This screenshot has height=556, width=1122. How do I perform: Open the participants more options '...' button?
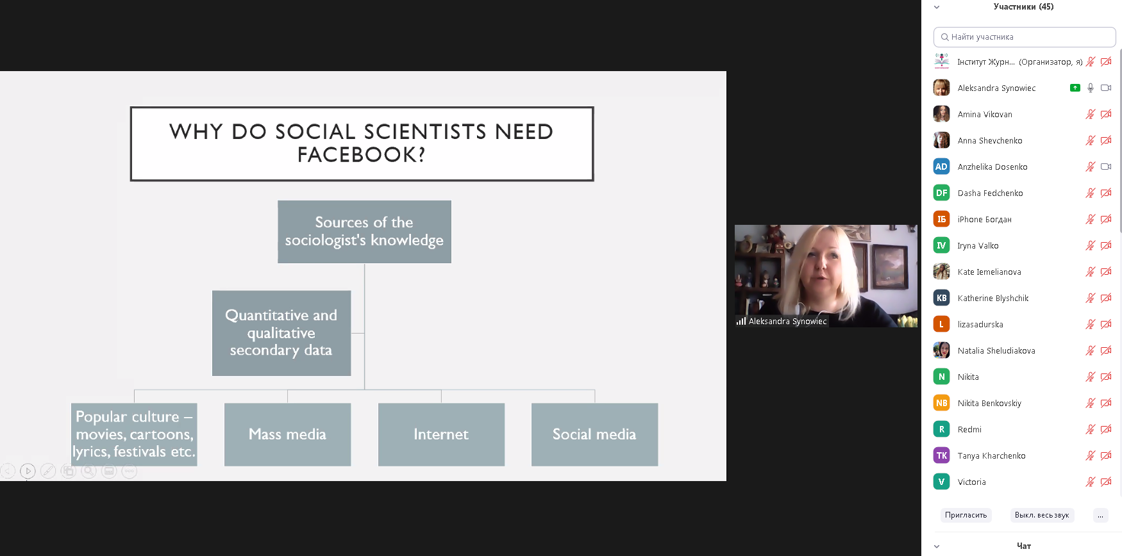[1101, 515]
